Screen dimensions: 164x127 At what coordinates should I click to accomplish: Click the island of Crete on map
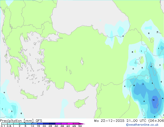(x=28, y=95)
